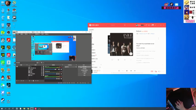Click the stop streaming button in OBS controls
196x110 pixels.
click(x=85, y=67)
